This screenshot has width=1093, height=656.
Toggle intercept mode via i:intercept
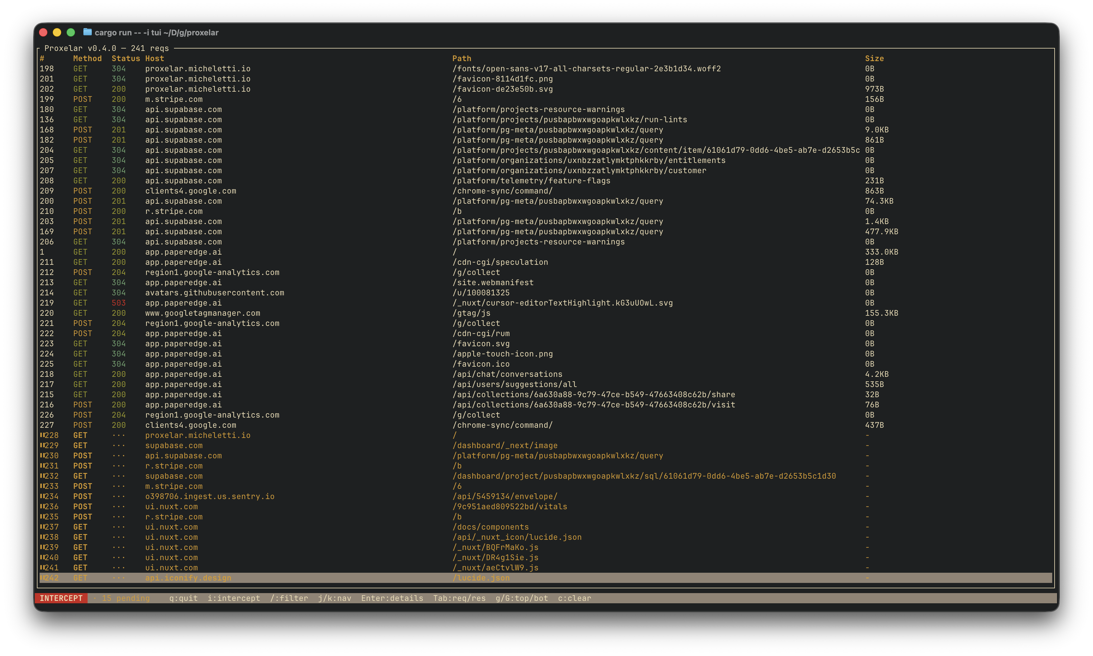tap(234, 598)
